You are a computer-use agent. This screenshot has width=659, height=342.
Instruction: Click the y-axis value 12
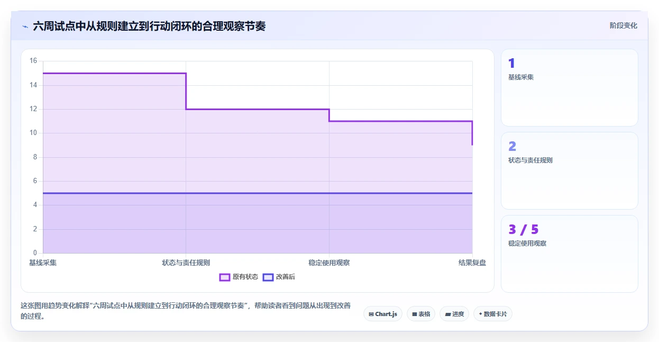[x=33, y=109]
